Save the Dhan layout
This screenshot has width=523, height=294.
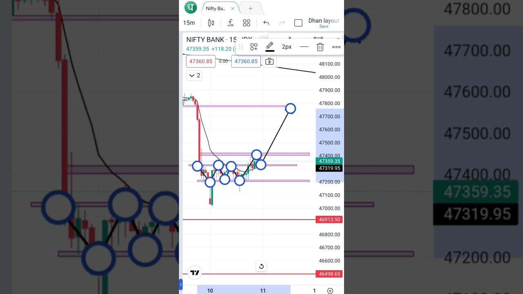[324, 27]
